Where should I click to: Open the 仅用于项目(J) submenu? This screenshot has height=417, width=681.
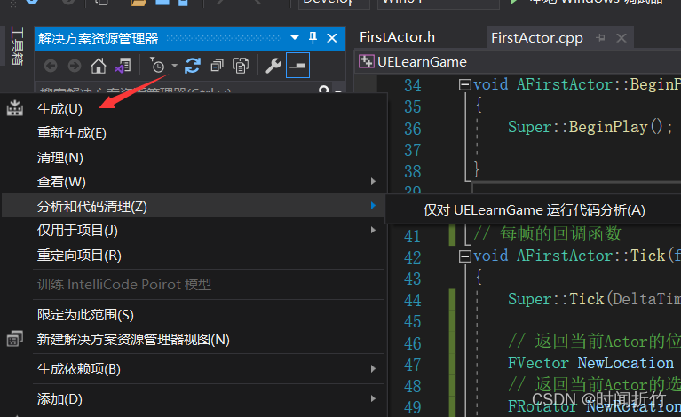(x=194, y=231)
